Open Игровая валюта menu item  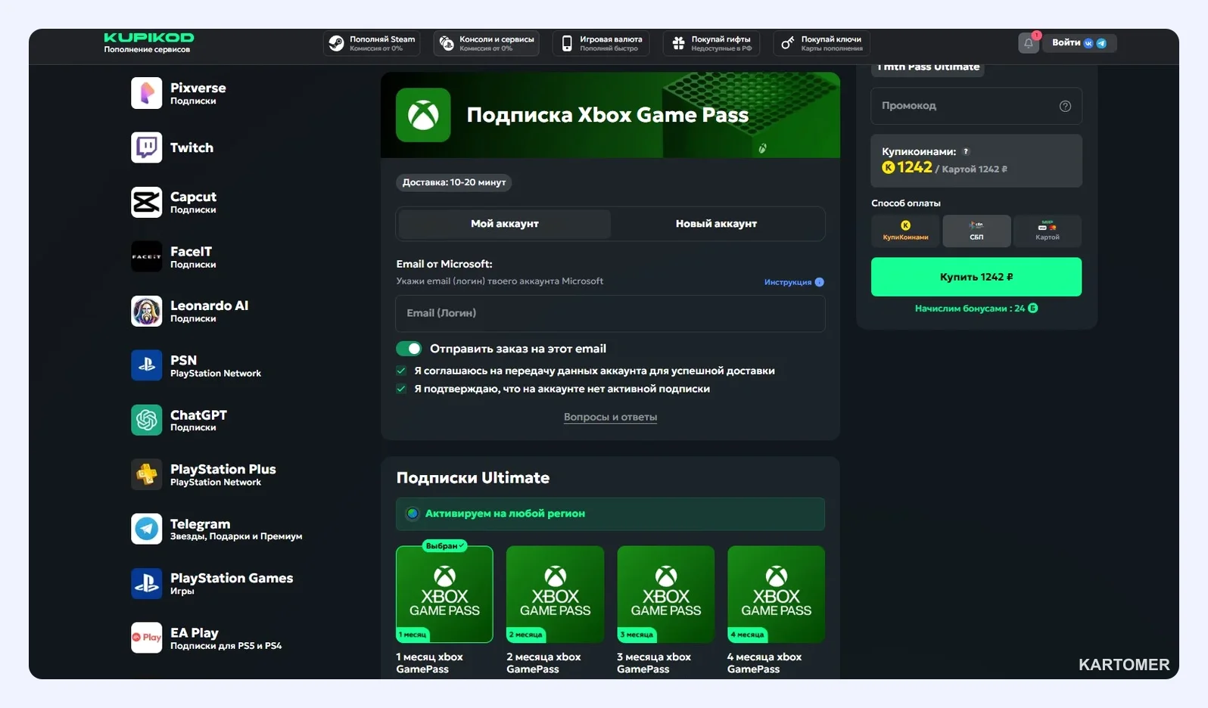click(x=602, y=43)
